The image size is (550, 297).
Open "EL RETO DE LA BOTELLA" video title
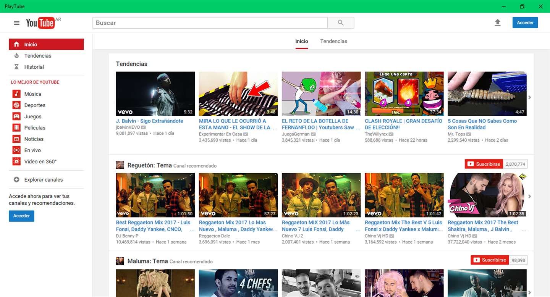321,124
